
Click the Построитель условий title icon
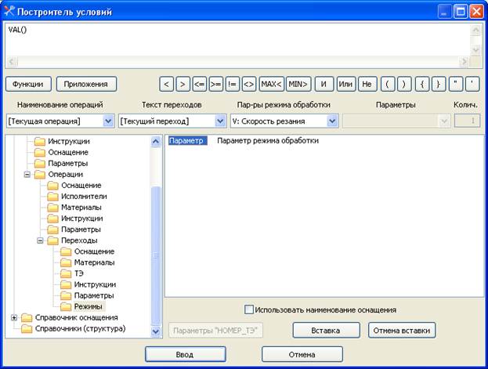click(x=9, y=11)
